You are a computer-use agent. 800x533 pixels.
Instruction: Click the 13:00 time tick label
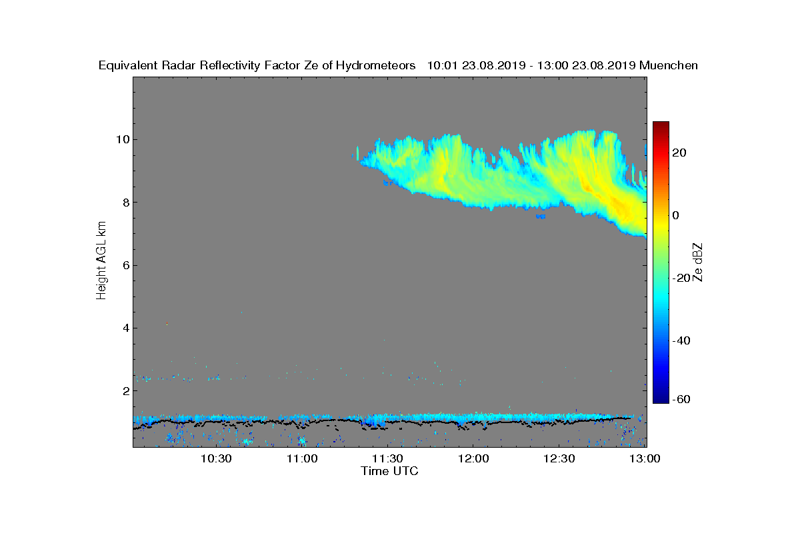[x=645, y=459]
